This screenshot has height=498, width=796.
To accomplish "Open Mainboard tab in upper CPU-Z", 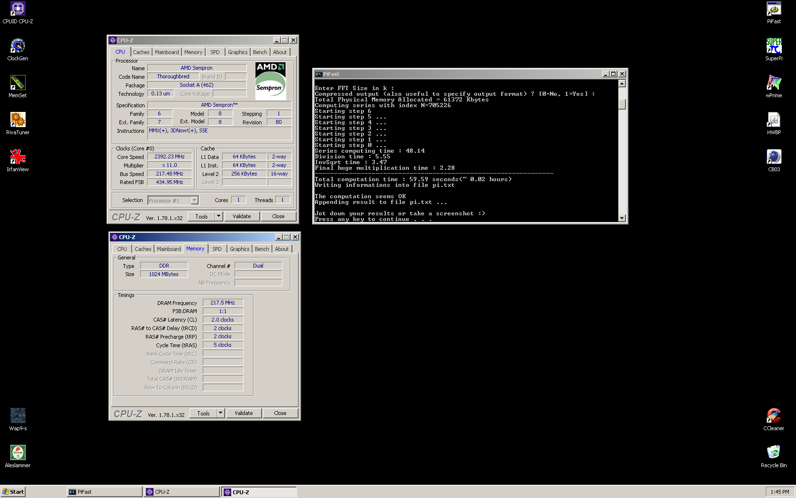I will click(x=167, y=52).
